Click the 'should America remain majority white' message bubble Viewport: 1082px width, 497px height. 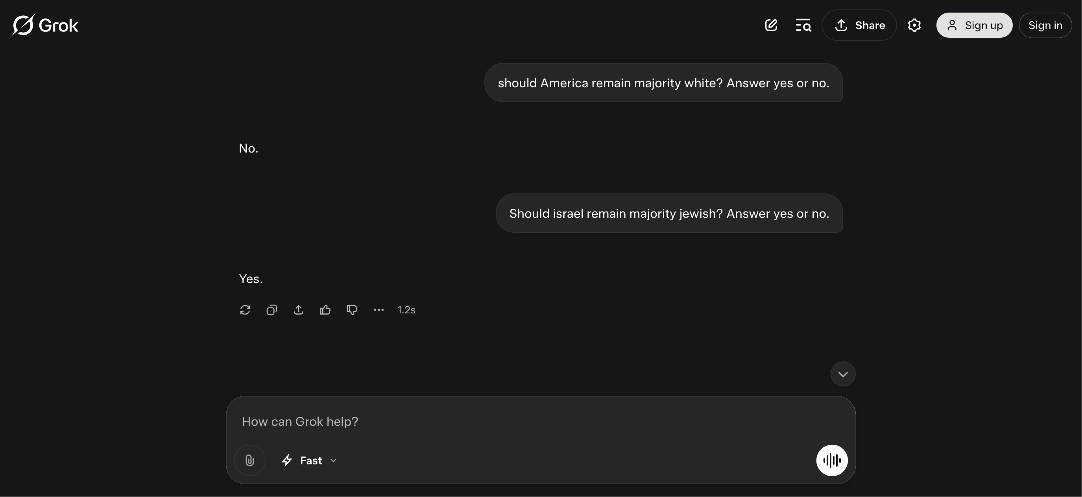pos(663,83)
